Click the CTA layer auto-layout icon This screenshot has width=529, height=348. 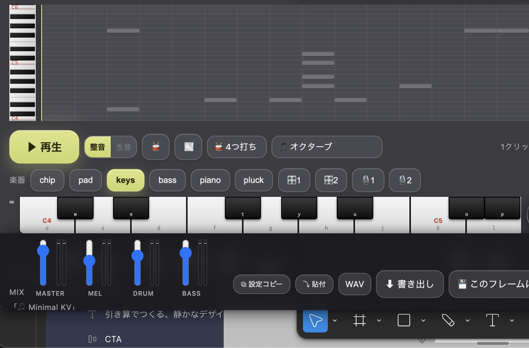click(x=92, y=339)
